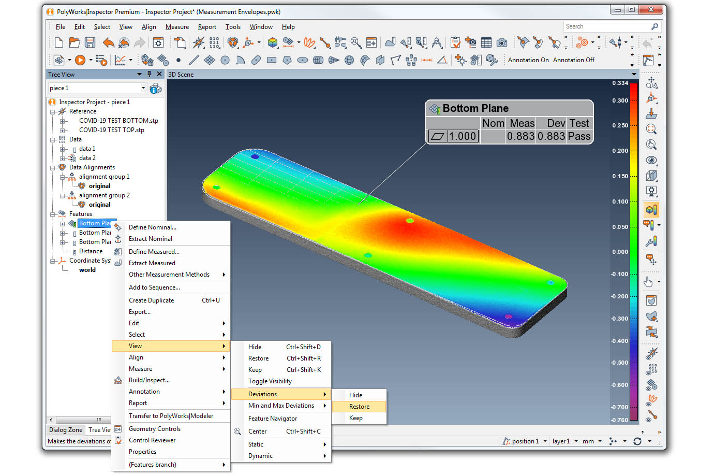Select the world coordinate system item

87,270
